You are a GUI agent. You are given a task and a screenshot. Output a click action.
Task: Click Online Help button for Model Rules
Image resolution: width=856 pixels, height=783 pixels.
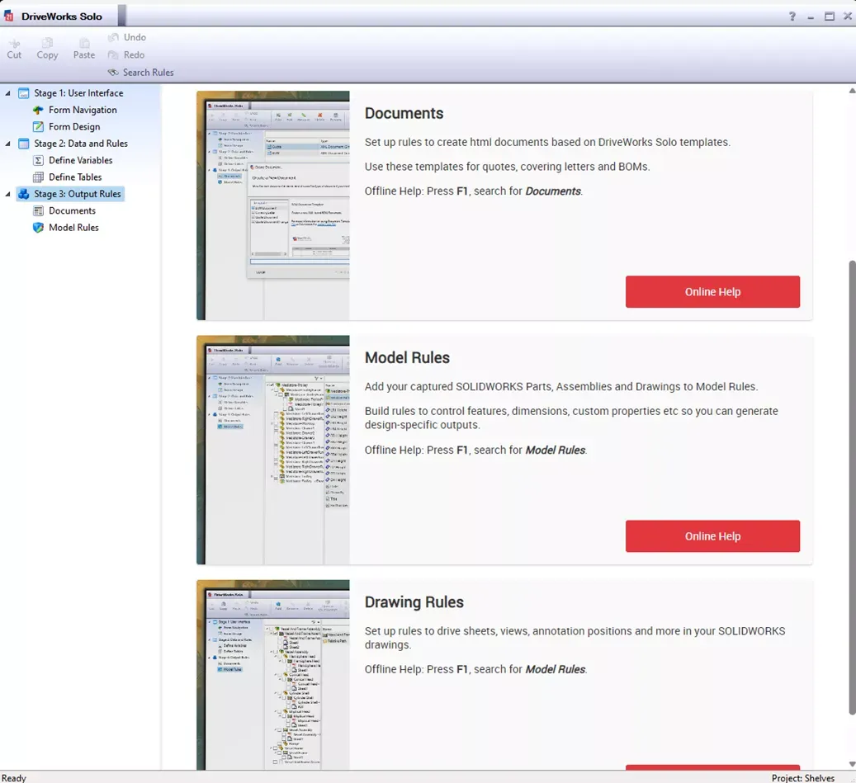click(x=712, y=536)
